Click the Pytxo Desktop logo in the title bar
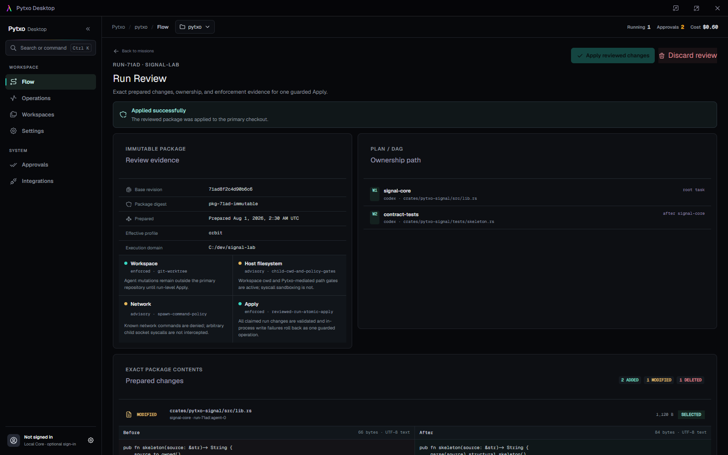Viewport: 728px width, 455px height. (9, 8)
